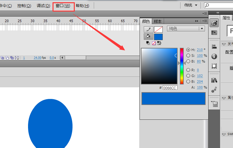
Task: Click the brightness value 80
Action: tap(199, 62)
